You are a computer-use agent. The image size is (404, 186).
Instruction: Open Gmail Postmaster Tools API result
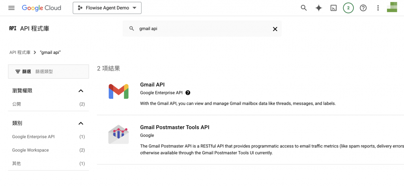pos(175,127)
